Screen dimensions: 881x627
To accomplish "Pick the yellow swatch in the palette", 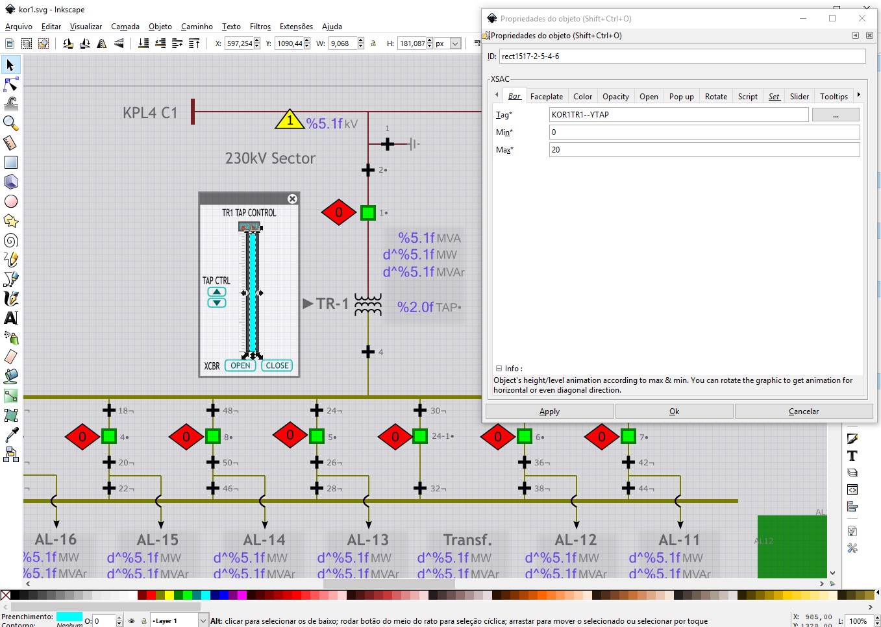I will tap(169, 595).
